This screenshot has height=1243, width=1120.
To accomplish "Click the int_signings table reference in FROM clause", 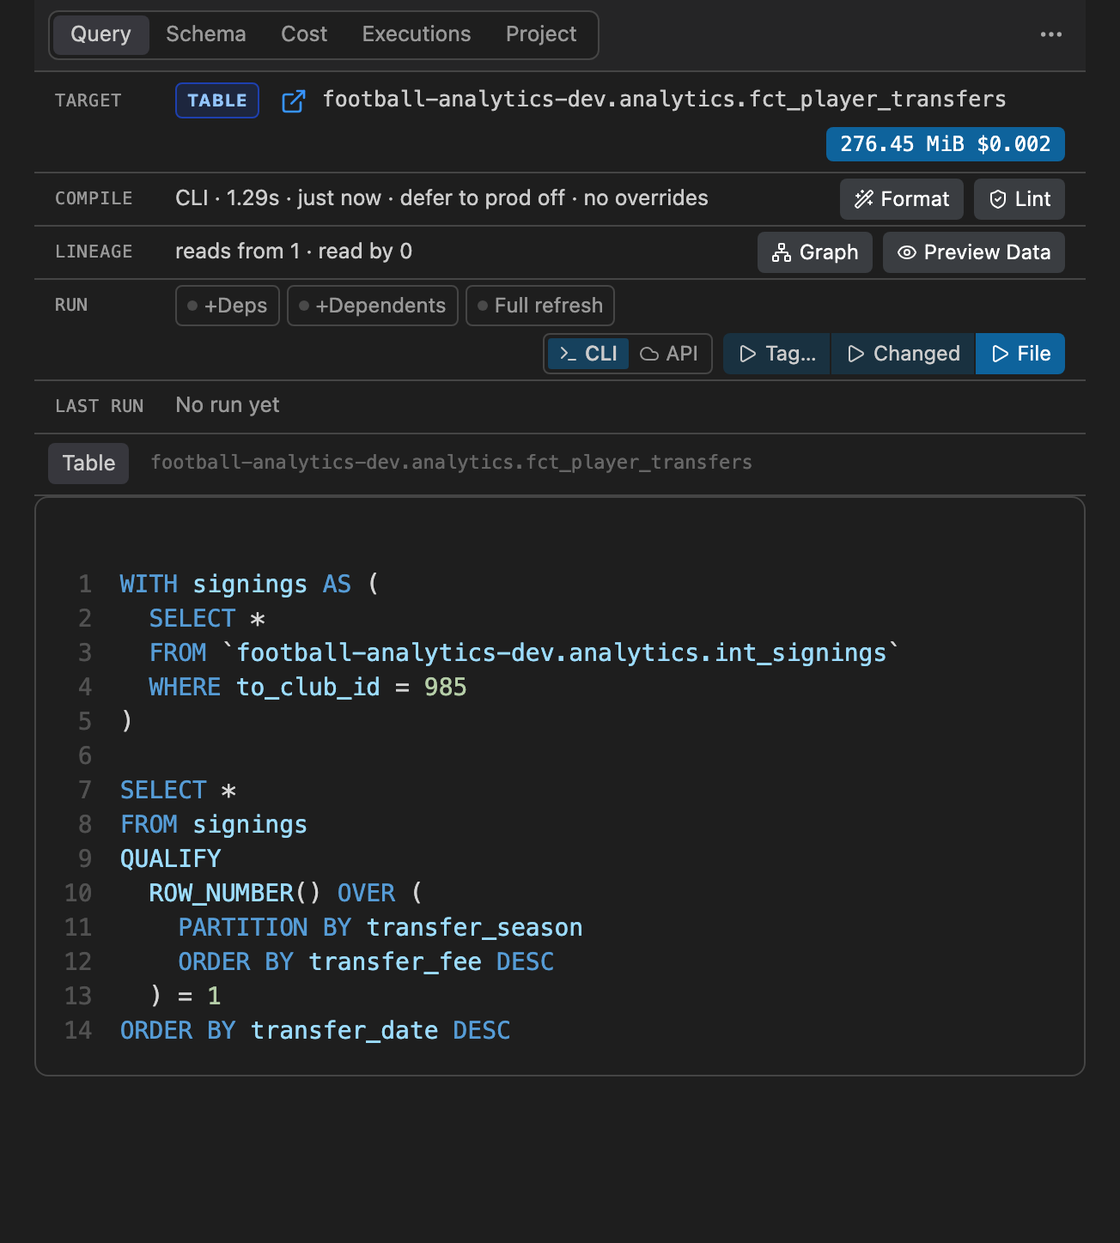I will click(x=561, y=652).
